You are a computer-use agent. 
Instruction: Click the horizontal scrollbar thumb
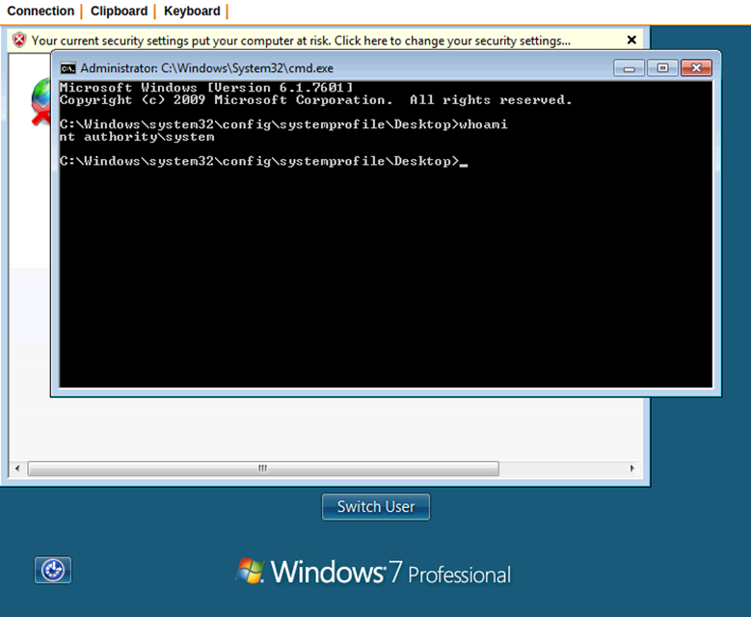[263, 468]
